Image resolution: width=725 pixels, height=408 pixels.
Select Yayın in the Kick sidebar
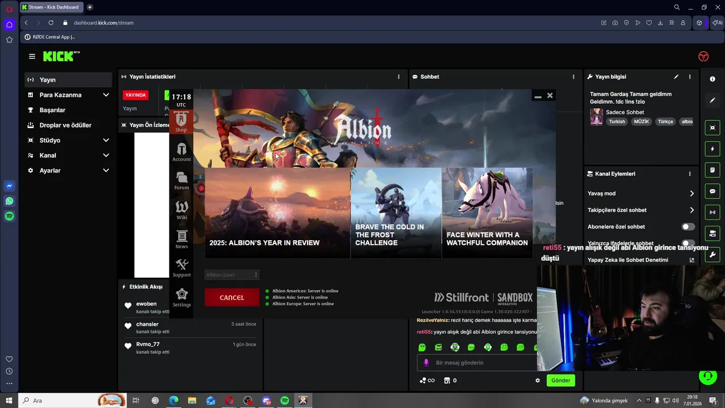click(x=68, y=80)
